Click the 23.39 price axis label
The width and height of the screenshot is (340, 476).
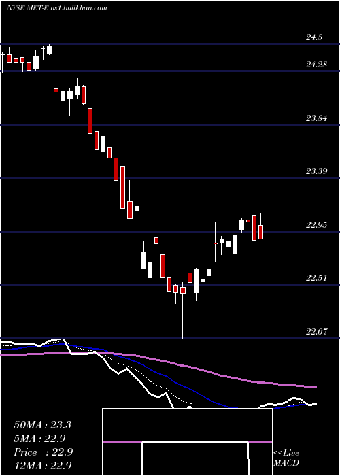[316, 171]
